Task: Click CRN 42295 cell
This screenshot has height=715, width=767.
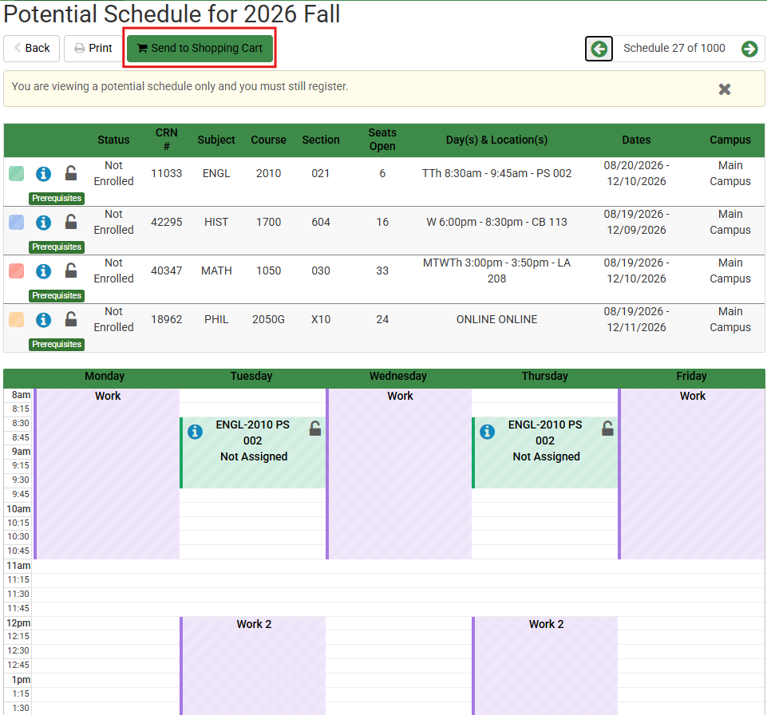Action: point(166,222)
